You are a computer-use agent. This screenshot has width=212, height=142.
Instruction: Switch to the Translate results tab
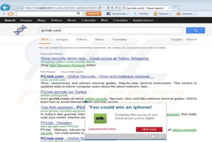119,40
